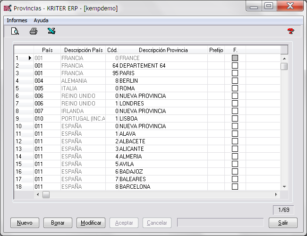This screenshot has height=236, width=307.
Task: Tick the F. checkbox for LISBOA row
Action: pos(235,119)
